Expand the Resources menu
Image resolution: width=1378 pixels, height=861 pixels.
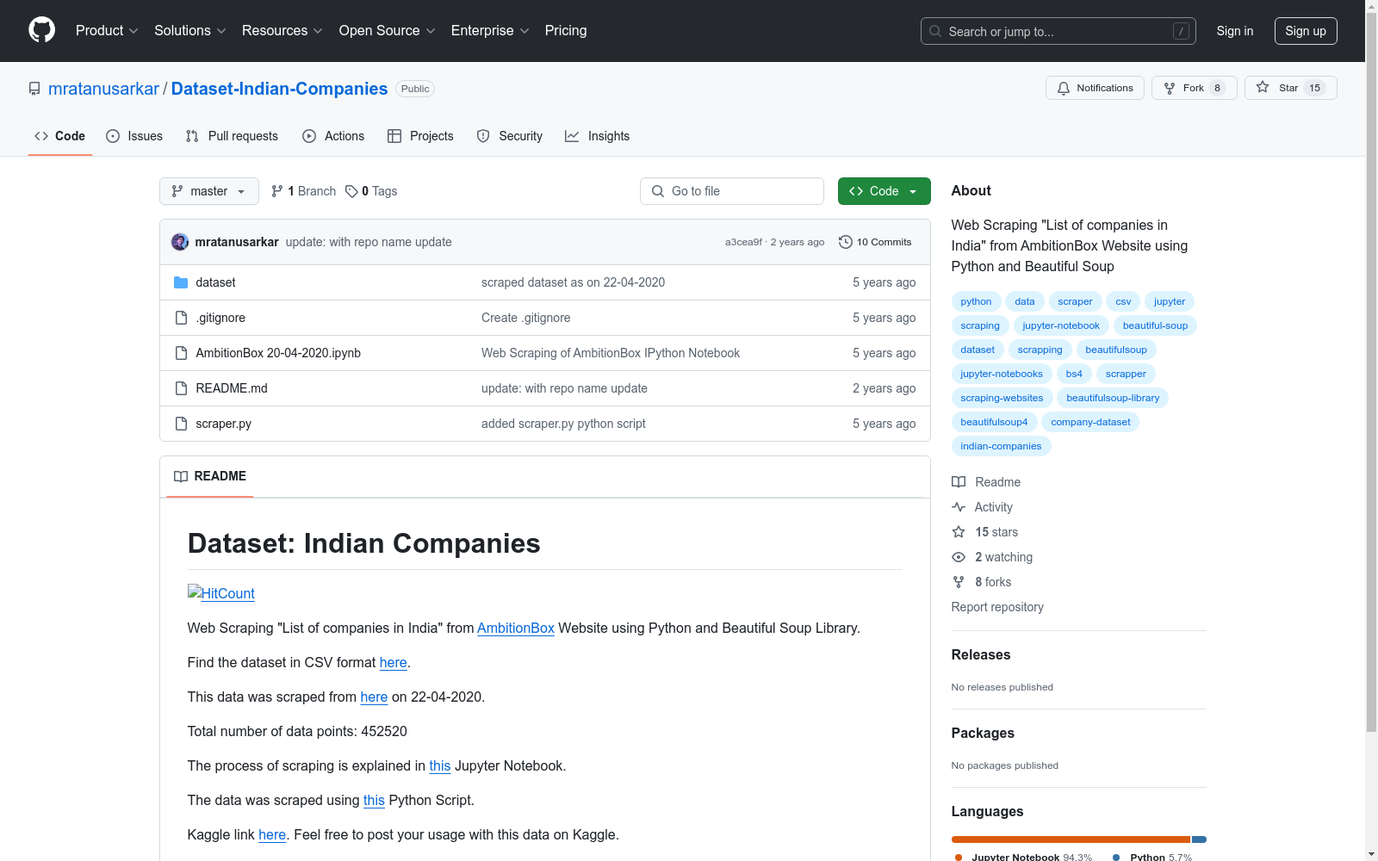pyautogui.click(x=282, y=30)
